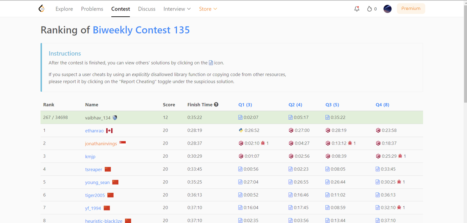This screenshot has width=467, height=223.
Task: Expand the Interview dropdown menu
Action: tap(177, 9)
